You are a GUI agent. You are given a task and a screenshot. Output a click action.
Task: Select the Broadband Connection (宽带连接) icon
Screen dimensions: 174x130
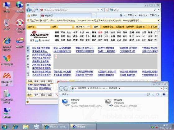(x=109, y=102)
